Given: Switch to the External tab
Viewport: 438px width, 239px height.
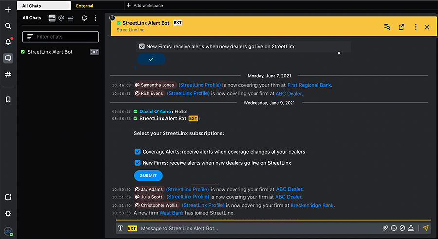Looking at the screenshot, I should (85, 6).
